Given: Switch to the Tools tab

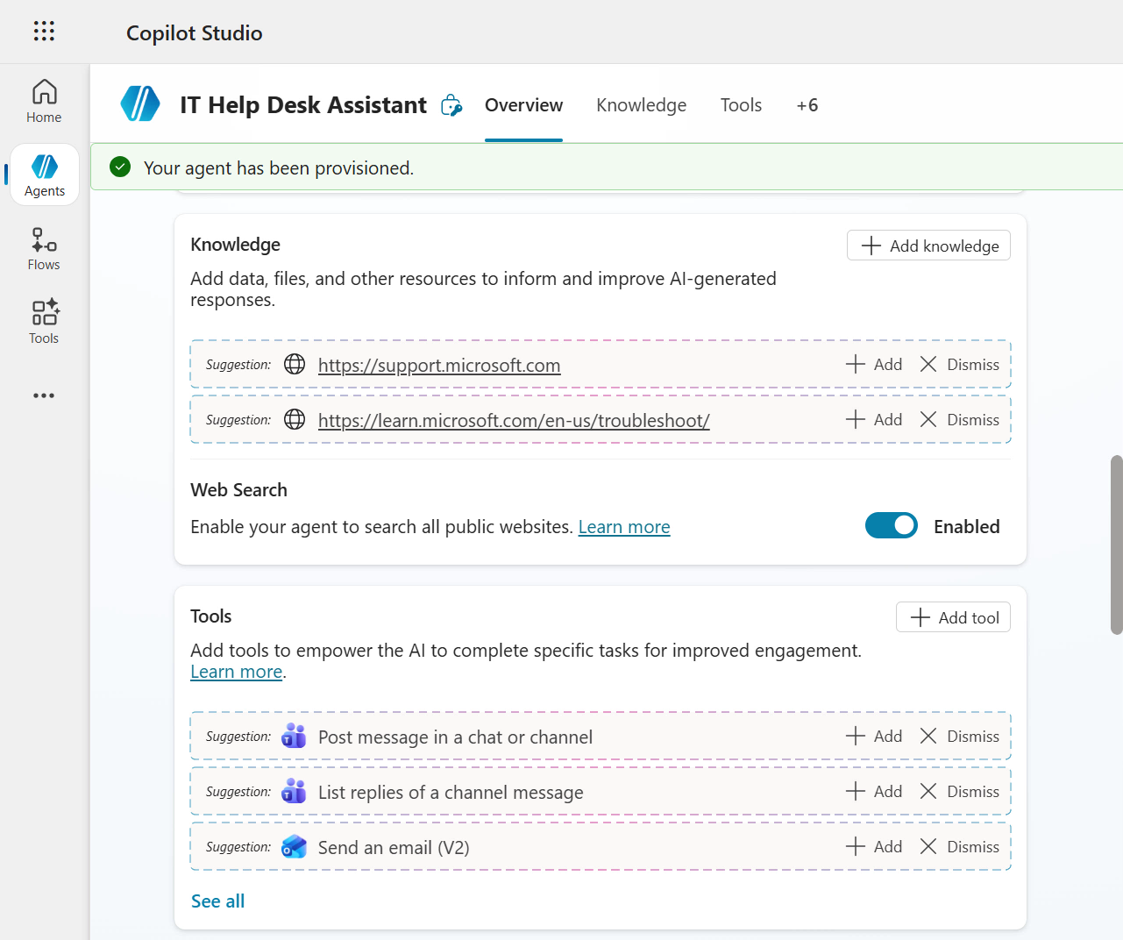Looking at the screenshot, I should click(741, 105).
